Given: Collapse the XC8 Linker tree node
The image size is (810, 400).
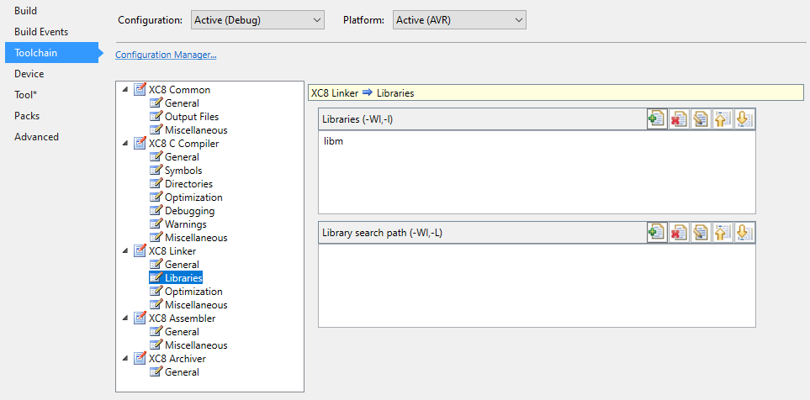Looking at the screenshot, I should [x=126, y=251].
